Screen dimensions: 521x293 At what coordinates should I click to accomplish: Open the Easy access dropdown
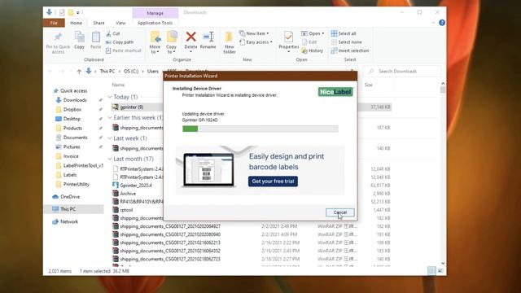256,42
